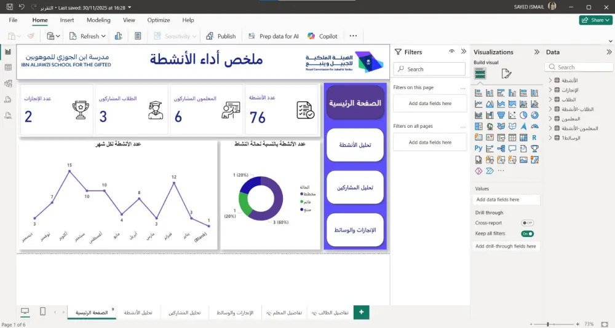Open the Refresh dropdown arrow
615x328 pixels.
pyautogui.click(x=103, y=36)
